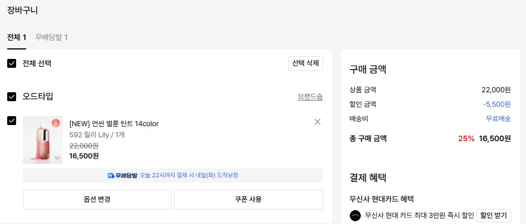Screen dimensions: 526x224
Task: Click the 할인 받기 button
Action: pyautogui.click(x=493, y=215)
